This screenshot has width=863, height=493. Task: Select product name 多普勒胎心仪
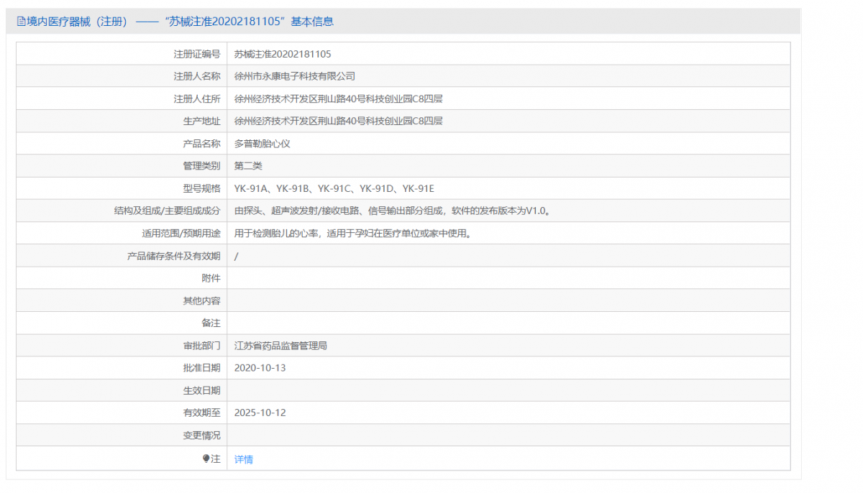point(262,144)
